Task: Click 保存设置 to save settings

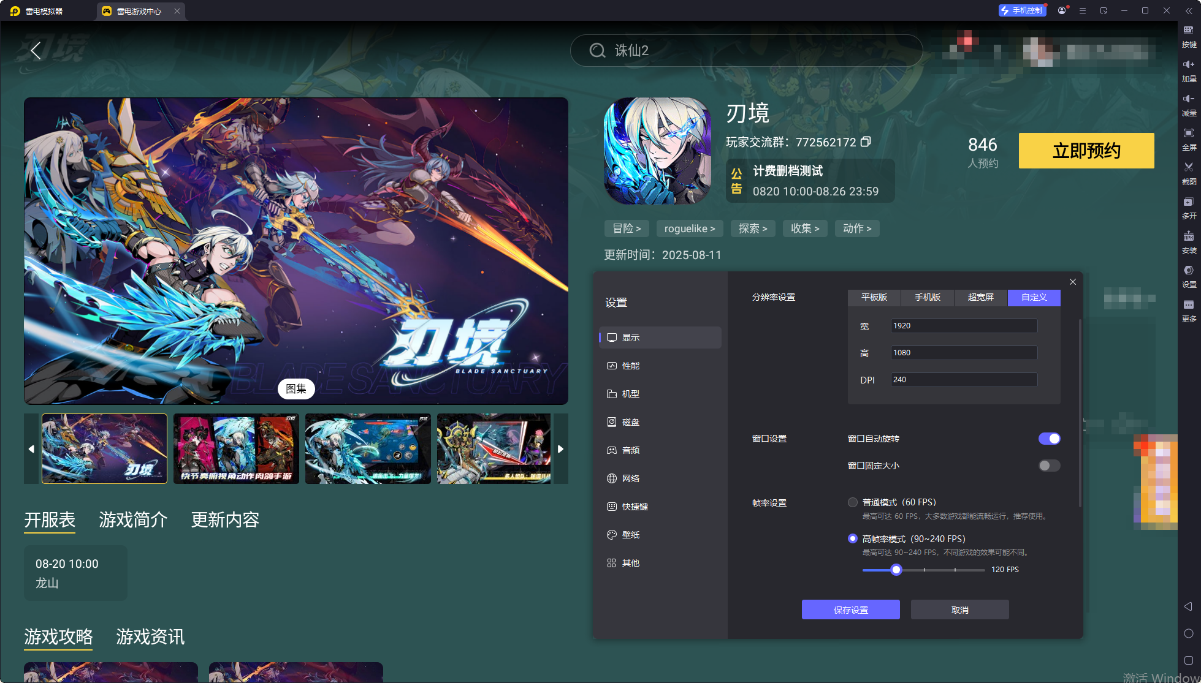Action: pos(851,609)
